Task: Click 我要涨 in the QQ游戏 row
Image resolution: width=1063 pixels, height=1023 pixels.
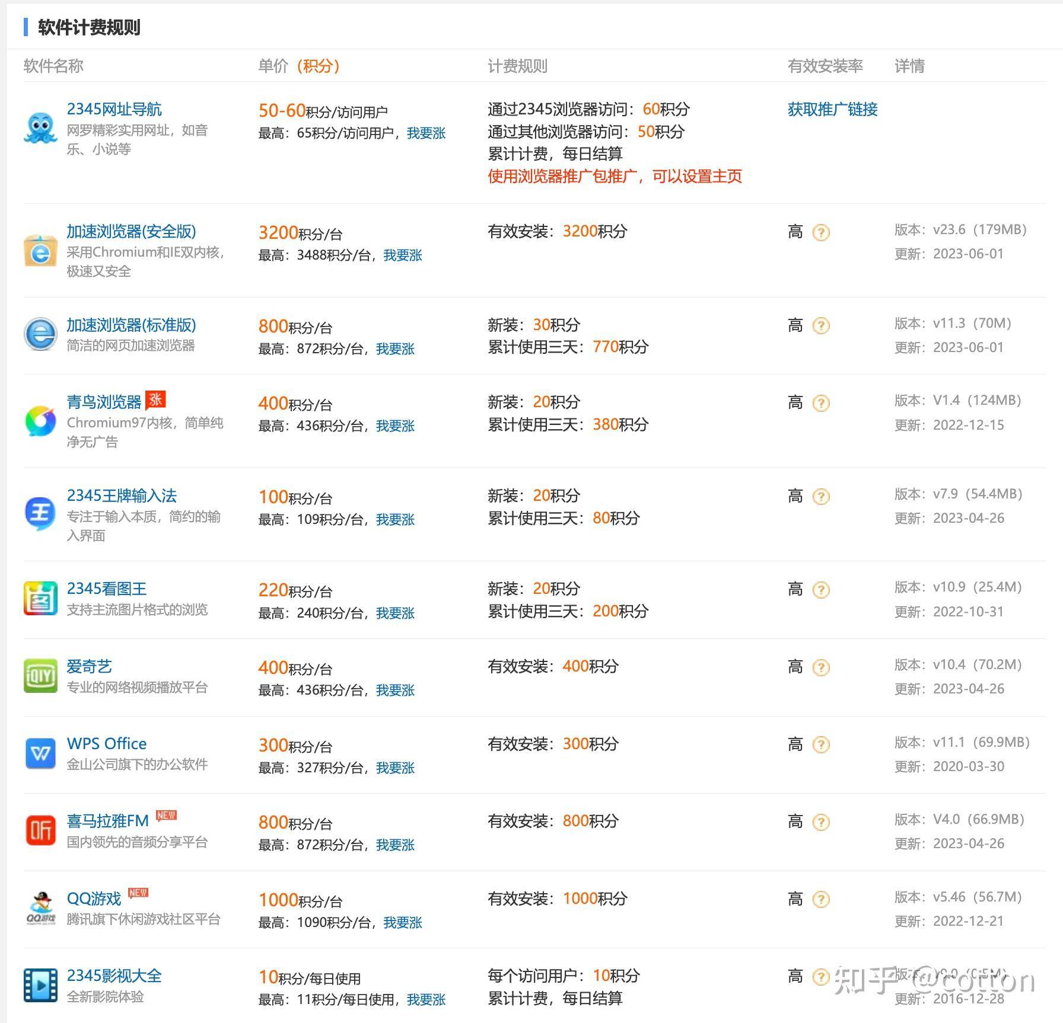Action: pyautogui.click(x=403, y=923)
